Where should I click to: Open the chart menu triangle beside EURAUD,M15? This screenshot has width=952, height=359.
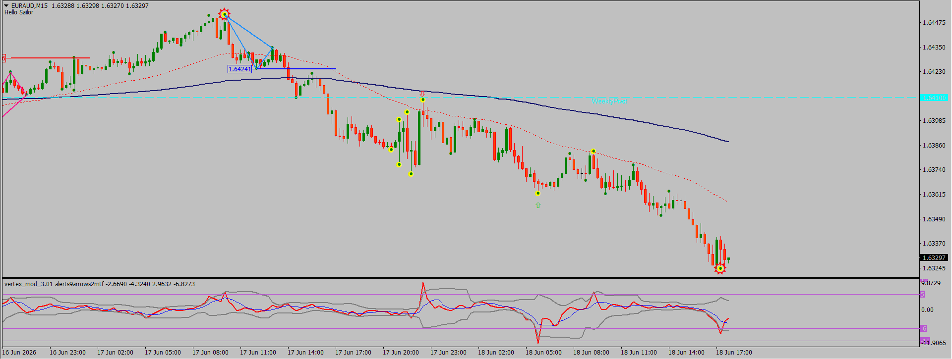pyautogui.click(x=6, y=6)
